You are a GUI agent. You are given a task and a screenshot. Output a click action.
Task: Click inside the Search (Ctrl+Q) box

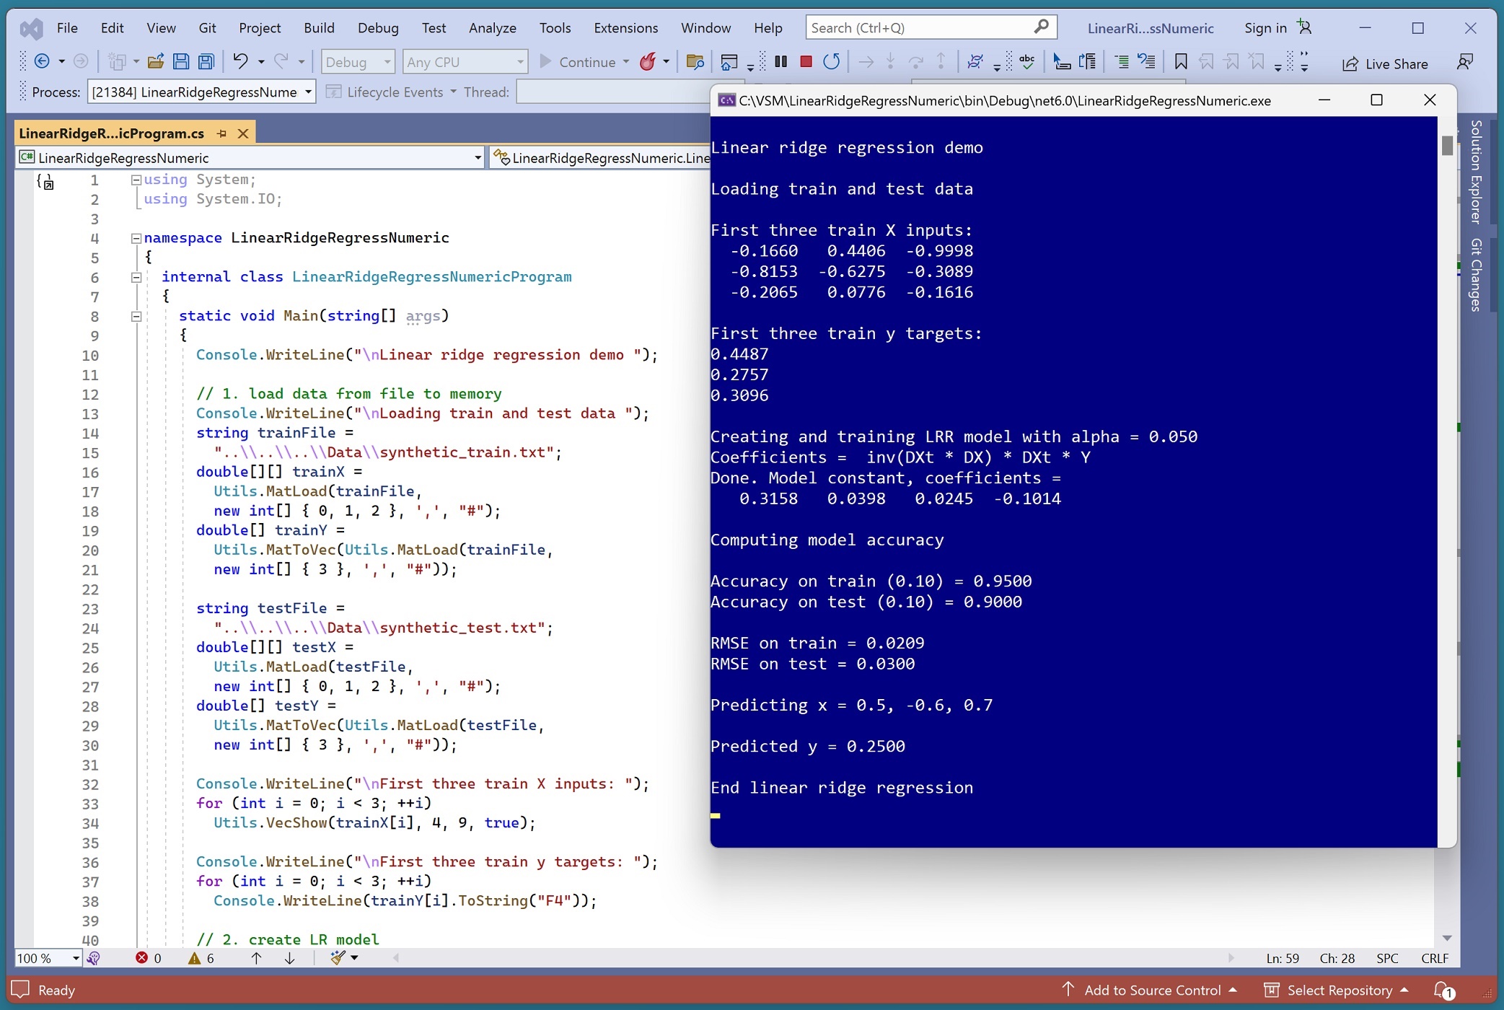coord(923,27)
